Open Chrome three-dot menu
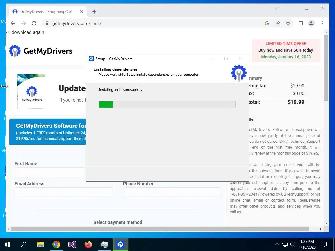The width and height of the screenshot is (335, 251). pos(322,23)
